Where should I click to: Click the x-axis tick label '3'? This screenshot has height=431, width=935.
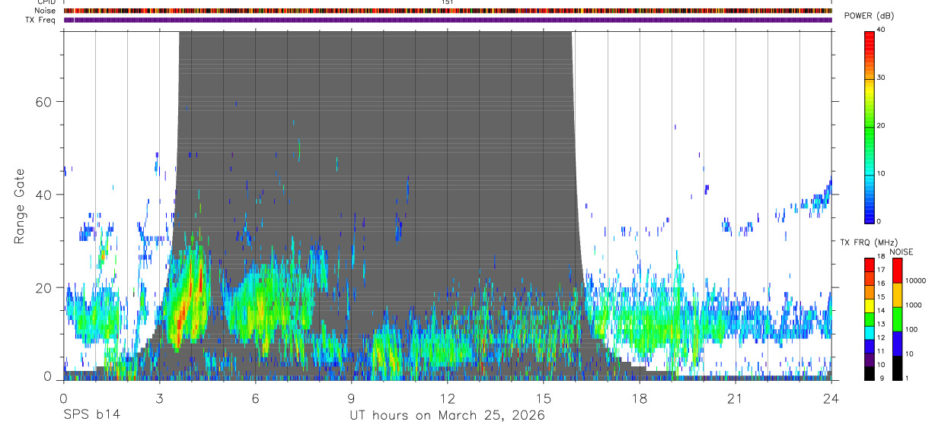pos(160,398)
